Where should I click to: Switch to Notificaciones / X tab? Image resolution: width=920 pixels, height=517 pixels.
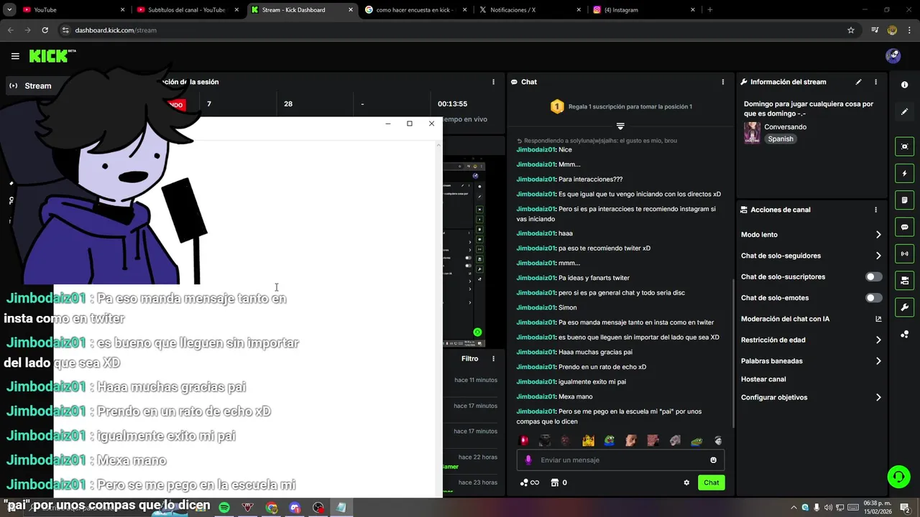530,10
